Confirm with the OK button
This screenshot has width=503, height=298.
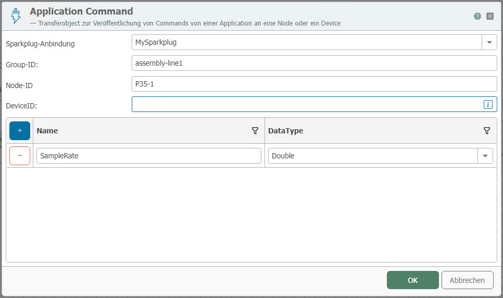(412, 280)
